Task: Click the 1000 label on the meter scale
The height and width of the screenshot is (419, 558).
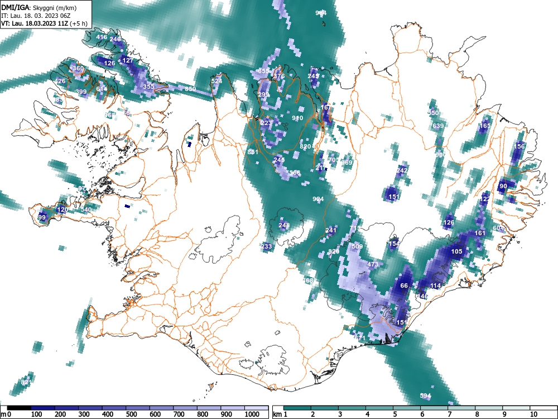Action: point(252,415)
